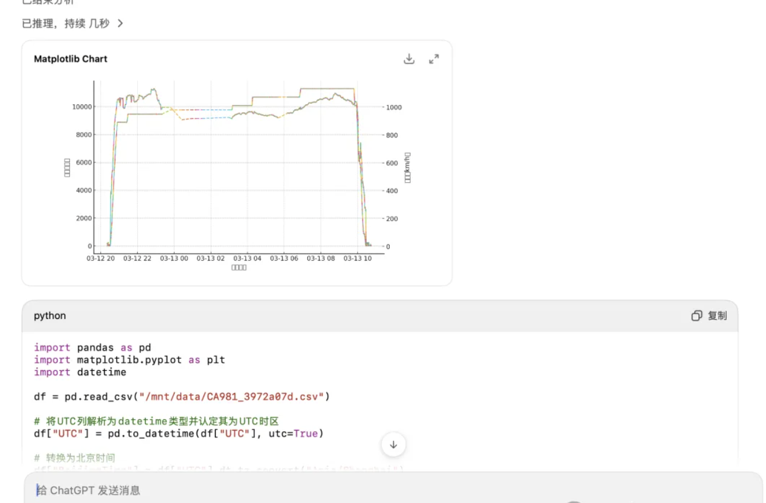Click the UTC parsing comment line
Viewport: 766px width, 503px height.
pos(156,422)
